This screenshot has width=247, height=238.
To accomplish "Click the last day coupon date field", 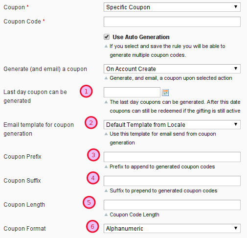I will 132,92.
